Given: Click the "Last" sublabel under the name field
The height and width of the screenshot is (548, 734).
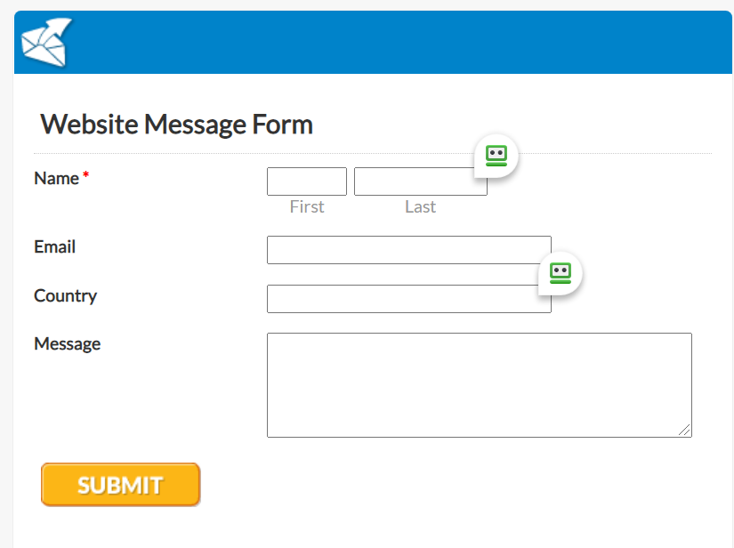Looking at the screenshot, I should (x=420, y=206).
